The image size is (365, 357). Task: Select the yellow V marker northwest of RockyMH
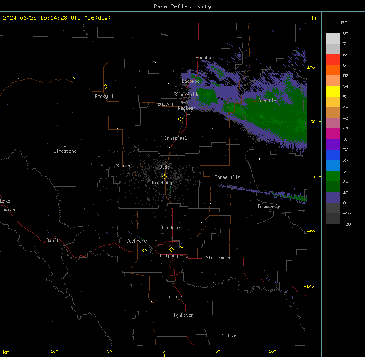pos(74,78)
